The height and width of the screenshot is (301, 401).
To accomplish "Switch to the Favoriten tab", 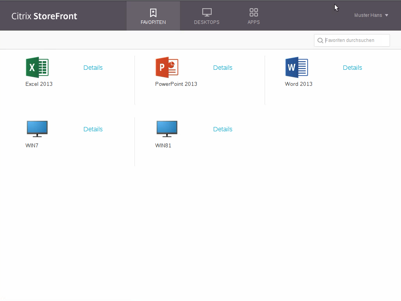I will 153,16.
